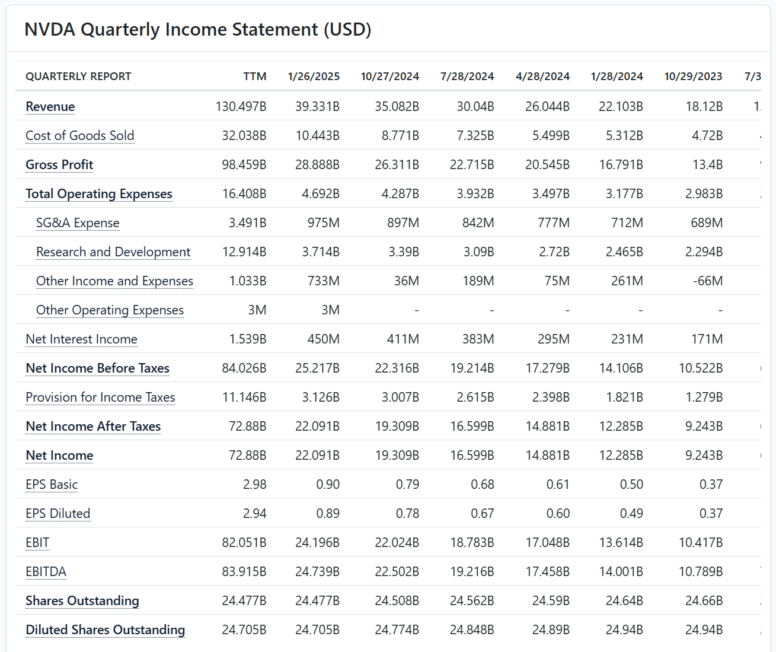Click R&D cell 12.914B
Image resolution: width=776 pixels, height=652 pixels.
(x=244, y=252)
